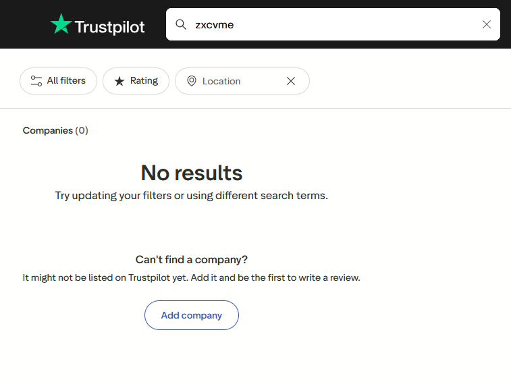Image resolution: width=511 pixels, height=382 pixels.
Task: Click the Trustpilot wordmark to go home
Action: click(x=109, y=26)
